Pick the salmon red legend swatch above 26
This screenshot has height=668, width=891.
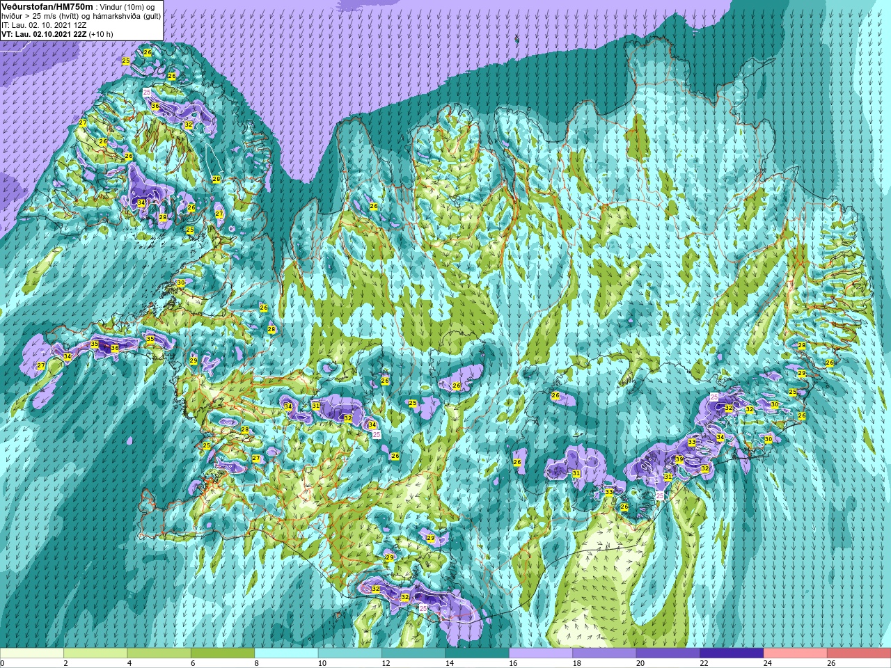click(x=859, y=653)
